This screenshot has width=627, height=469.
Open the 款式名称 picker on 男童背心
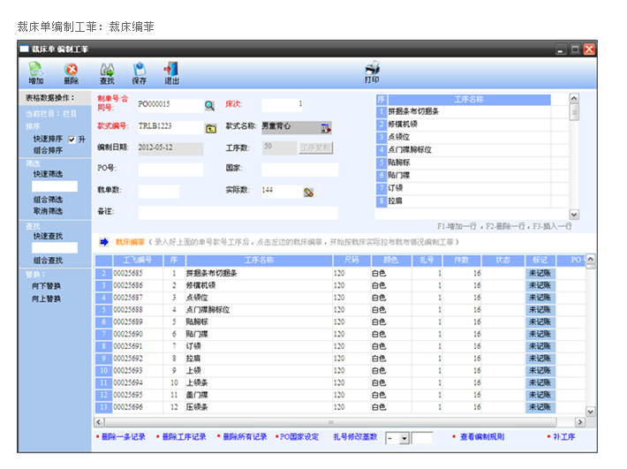pos(325,128)
